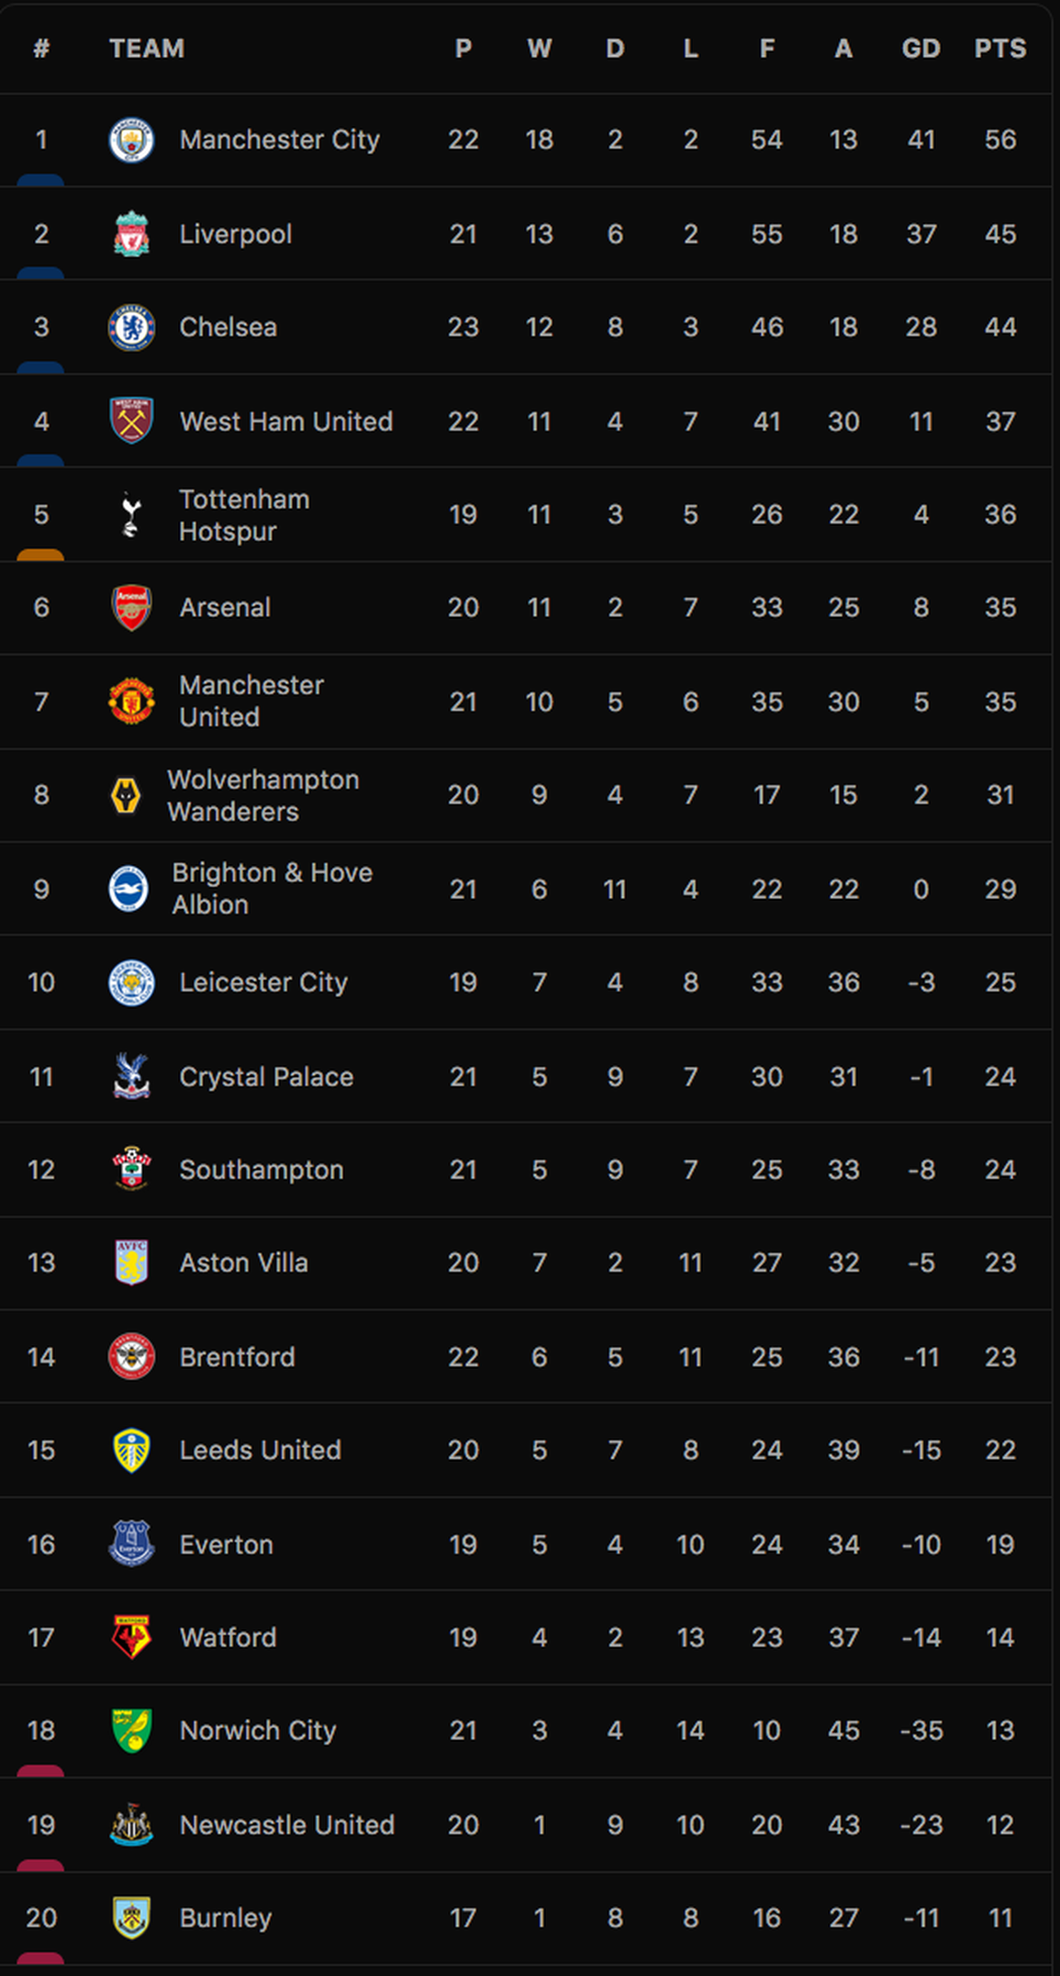Image resolution: width=1060 pixels, height=1976 pixels.
Task: Select the Newcastle United team name
Action: tap(287, 1824)
